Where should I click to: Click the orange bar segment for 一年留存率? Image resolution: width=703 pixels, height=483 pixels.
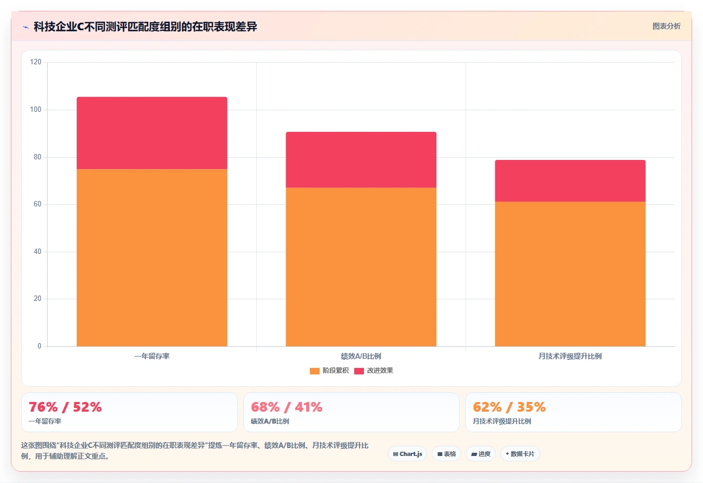point(152,258)
